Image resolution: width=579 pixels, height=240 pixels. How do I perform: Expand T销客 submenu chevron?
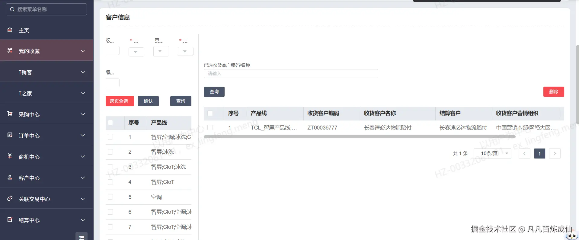(83, 72)
